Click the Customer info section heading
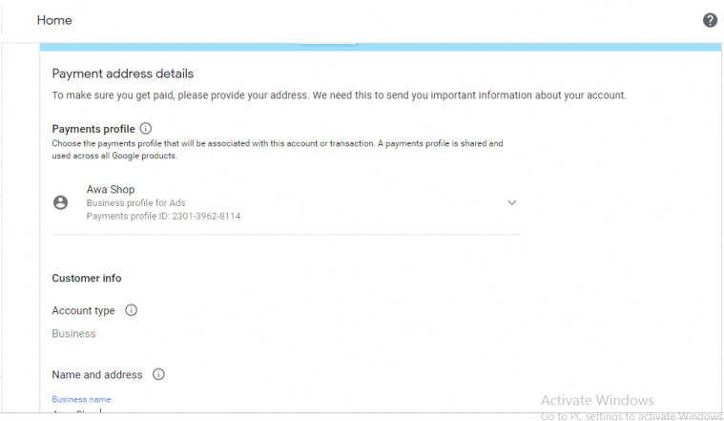Image resolution: width=724 pixels, height=421 pixels. pyautogui.click(x=87, y=279)
